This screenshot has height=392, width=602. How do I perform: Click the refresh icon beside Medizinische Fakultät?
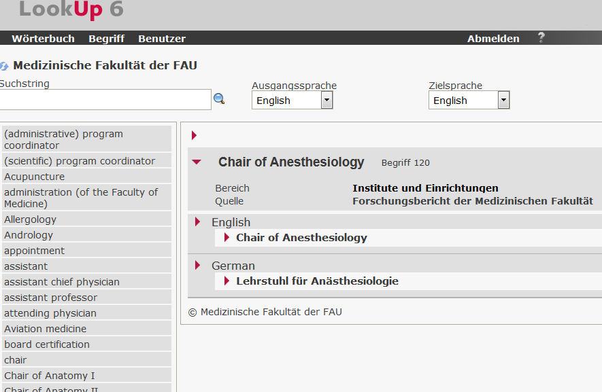coord(5,67)
